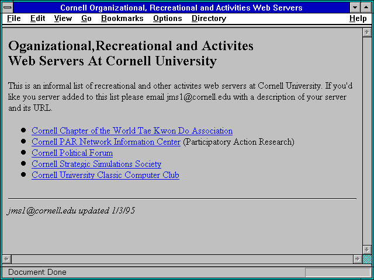
Task: Click the horizontal scrollbar track
Action: tap(182, 259)
